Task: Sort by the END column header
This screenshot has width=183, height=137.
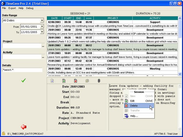Action: click(x=79, y=18)
